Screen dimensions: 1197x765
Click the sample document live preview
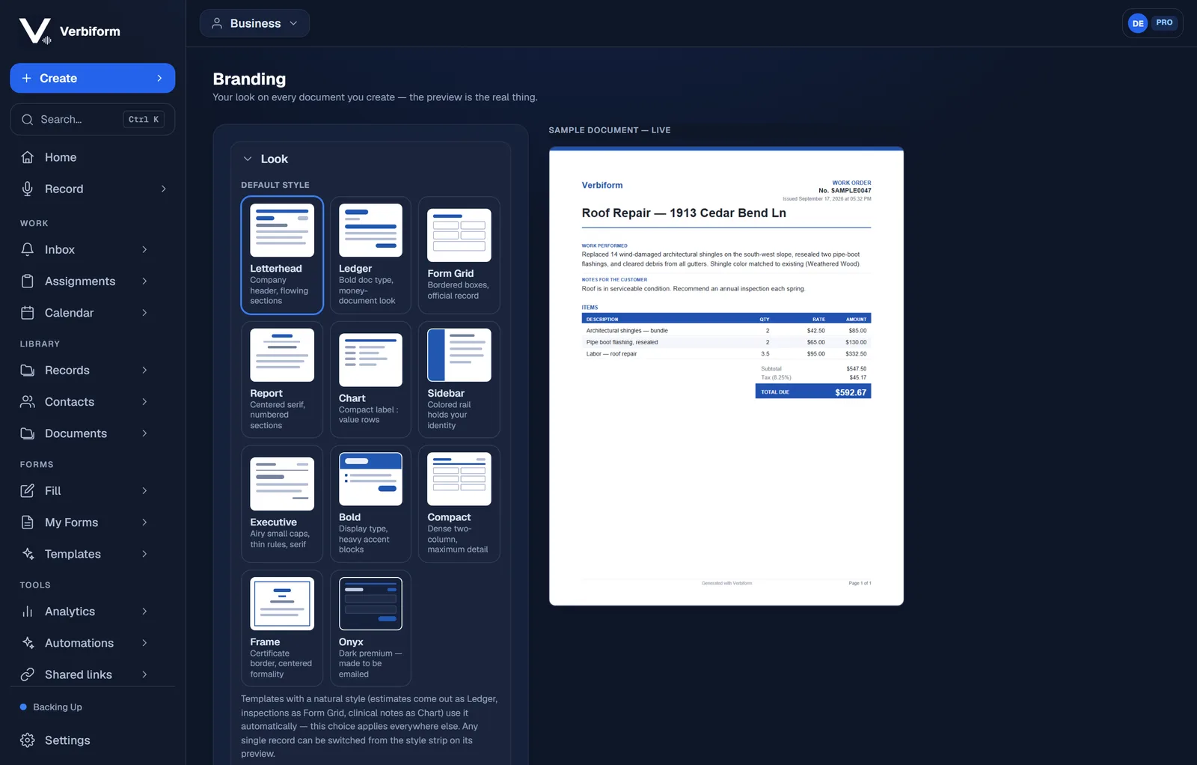726,376
